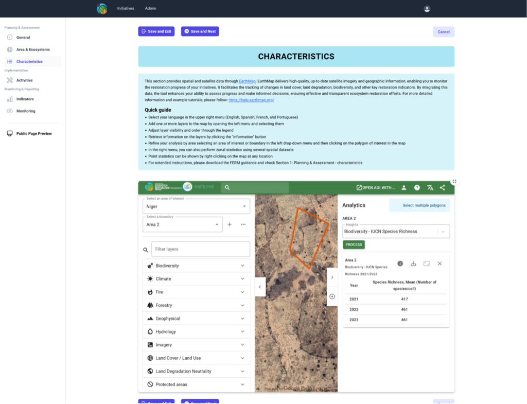The height and width of the screenshot is (404, 527).
Task: Open the Insights dropdown for species richness
Action: (x=396, y=232)
